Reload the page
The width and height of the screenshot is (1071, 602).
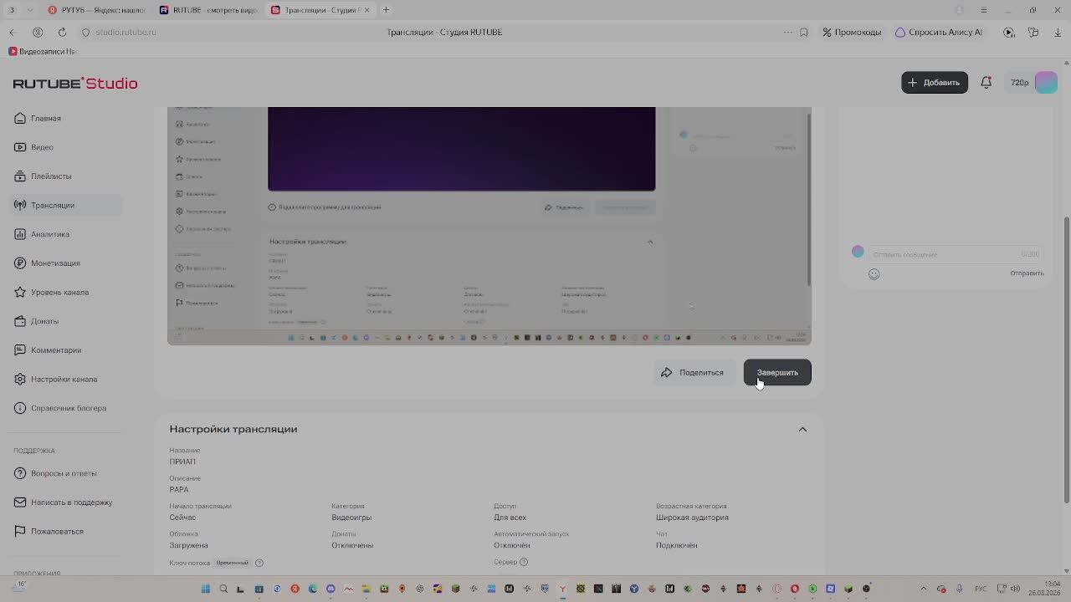tap(62, 33)
